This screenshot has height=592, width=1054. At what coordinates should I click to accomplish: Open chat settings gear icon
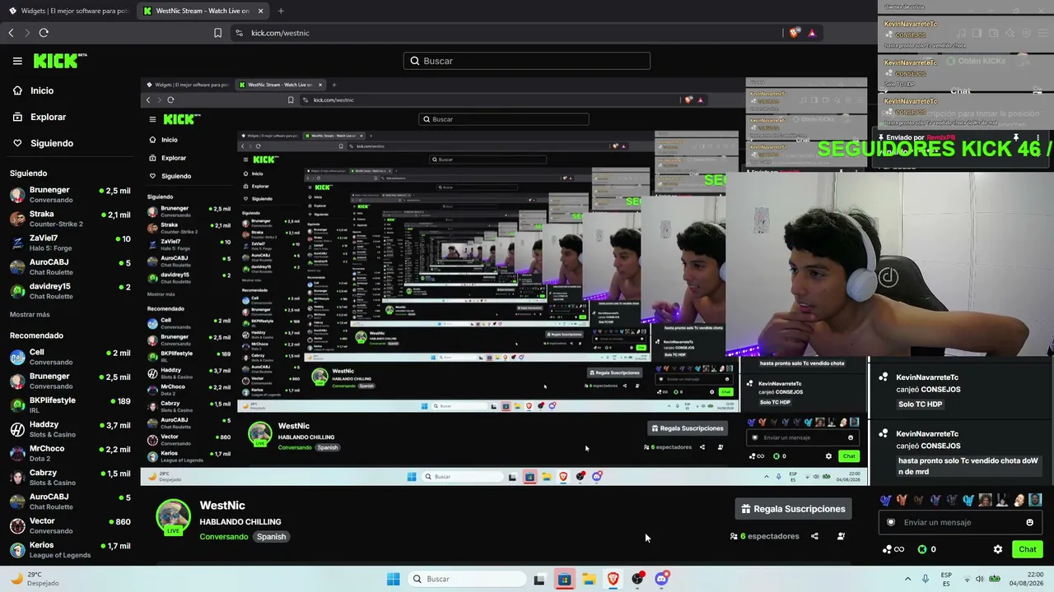(x=998, y=549)
